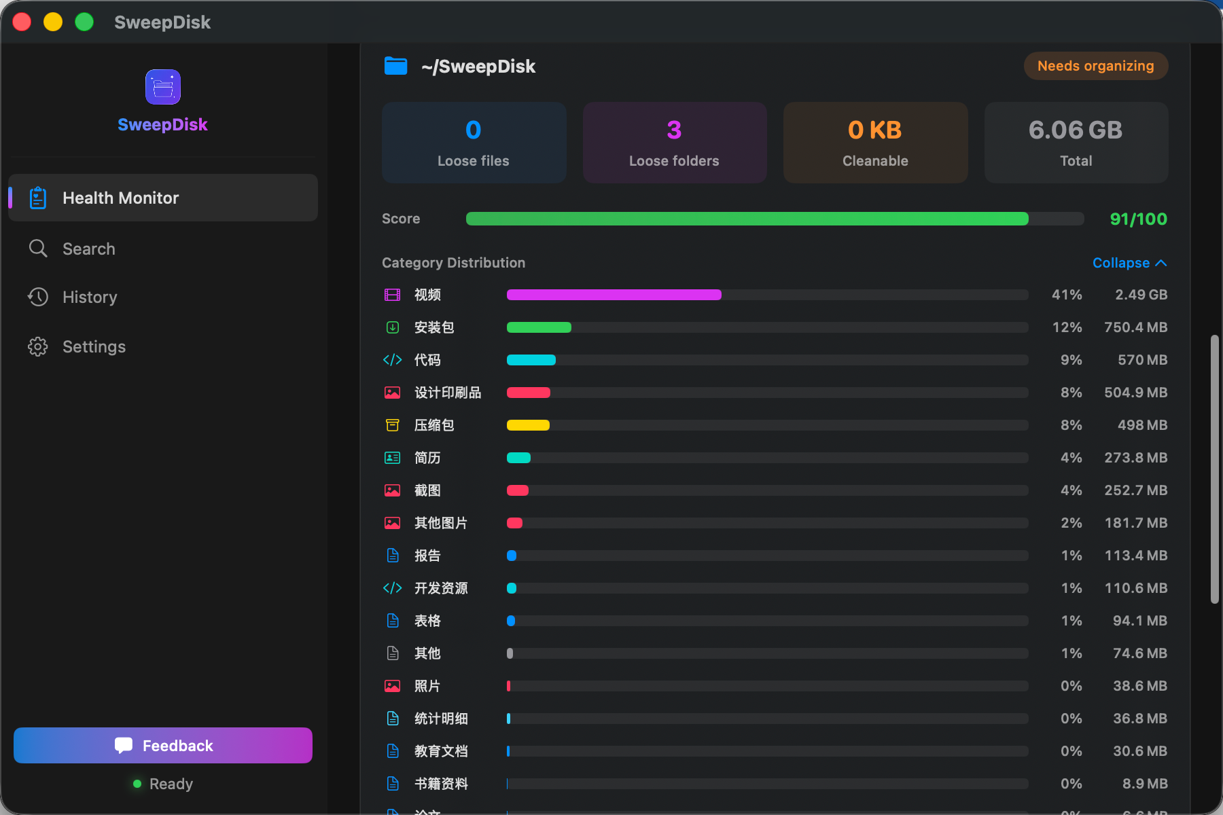
Task: Click the blue folder icon next to ~/SweepDisk
Action: [395, 66]
